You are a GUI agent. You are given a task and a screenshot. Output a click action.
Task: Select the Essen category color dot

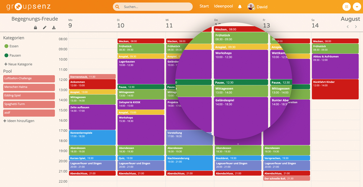pyautogui.click(x=6, y=46)
